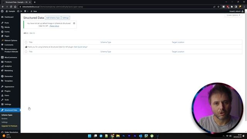Click the Tools wrench icon
The image size is (247, 139).
pos(2,100)
